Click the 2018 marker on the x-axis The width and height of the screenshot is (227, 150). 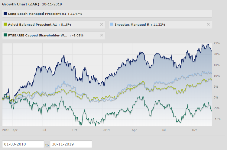(x=6, y=130)
